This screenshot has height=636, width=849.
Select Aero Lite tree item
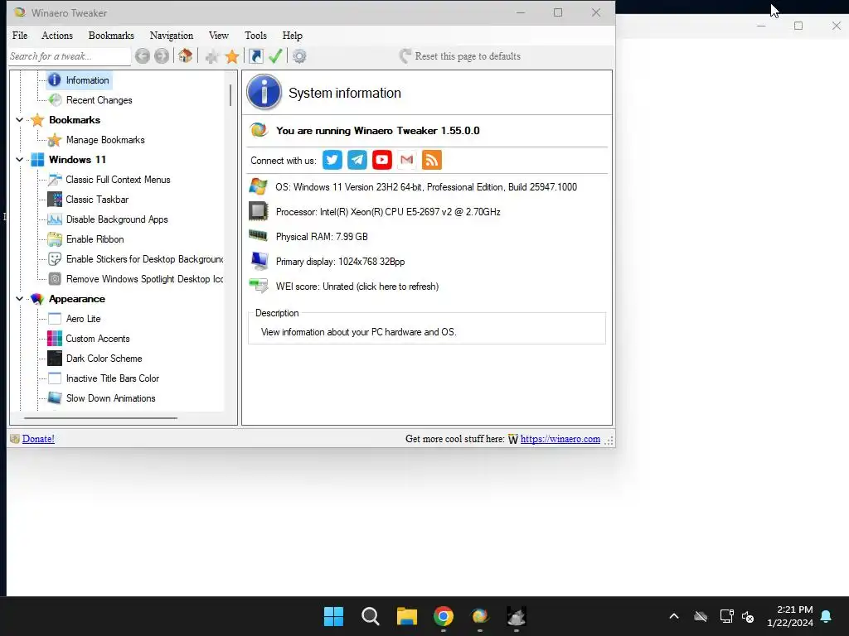click(x=84, y=319)
